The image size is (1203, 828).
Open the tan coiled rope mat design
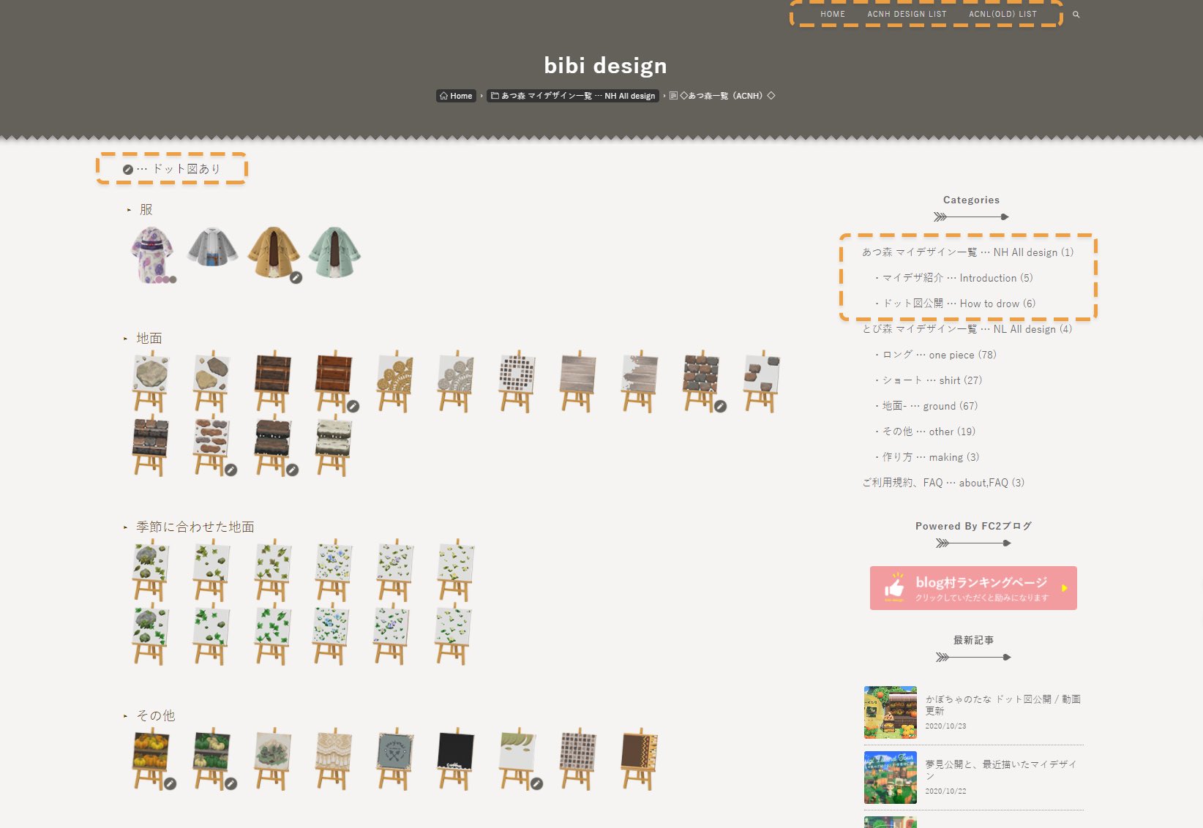point(395,381)
